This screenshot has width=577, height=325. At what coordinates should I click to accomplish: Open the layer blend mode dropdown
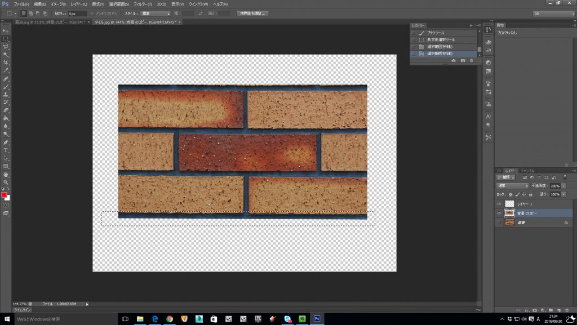(x=512, y=186)
